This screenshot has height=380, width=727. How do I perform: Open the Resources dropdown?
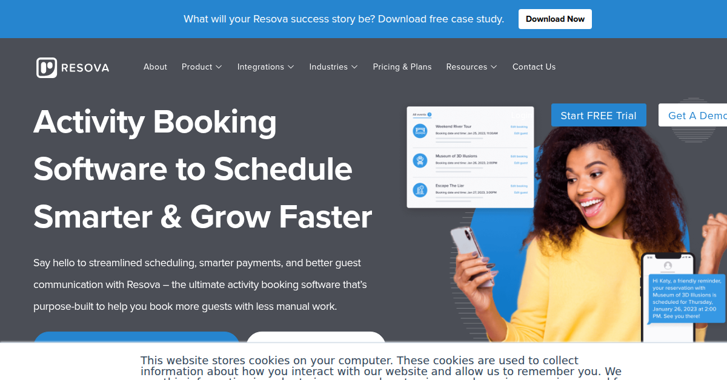(x=471, y=67)
